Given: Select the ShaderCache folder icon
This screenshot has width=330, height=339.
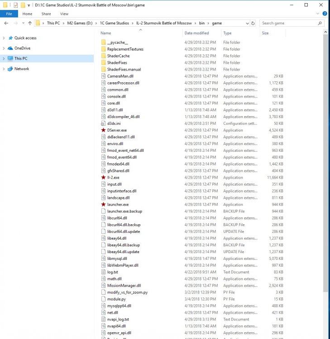Looking at the screenshot, I should tap(104, 56).
